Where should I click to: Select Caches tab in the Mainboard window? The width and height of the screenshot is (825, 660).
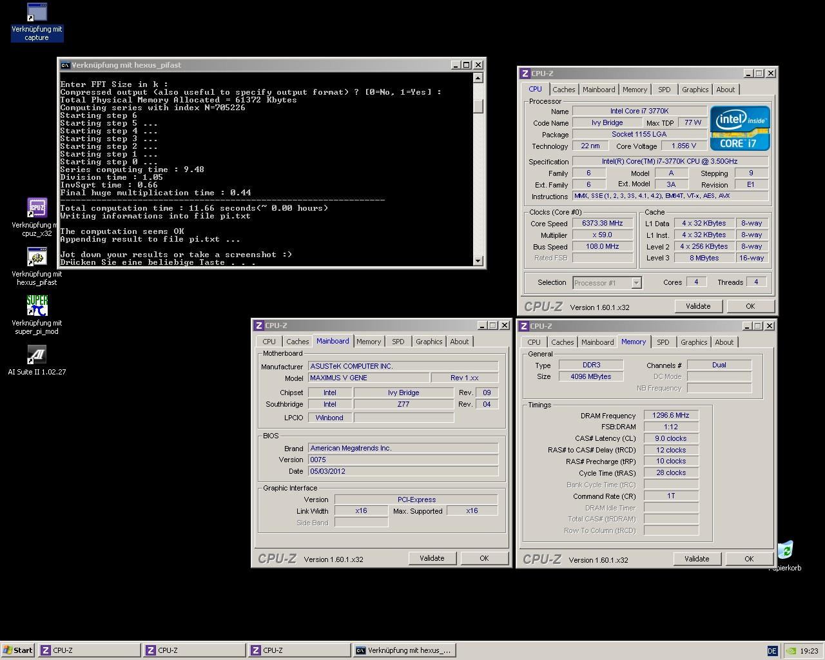[x=297, y=342]
